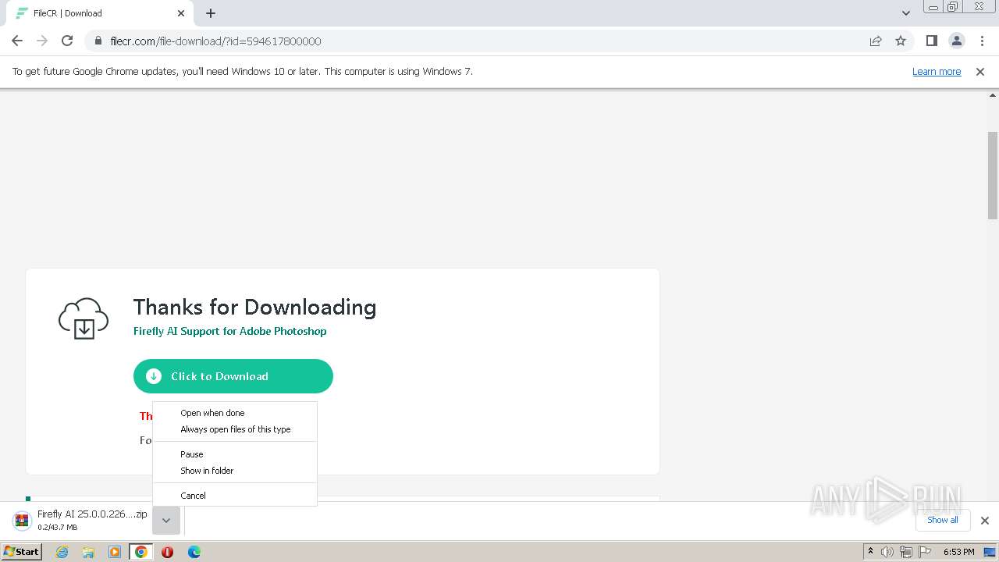The height and width of the screenshot is (562, 999).
Task: Close the downloads bar
Action: pyautogui.click(x=985, y=521)
